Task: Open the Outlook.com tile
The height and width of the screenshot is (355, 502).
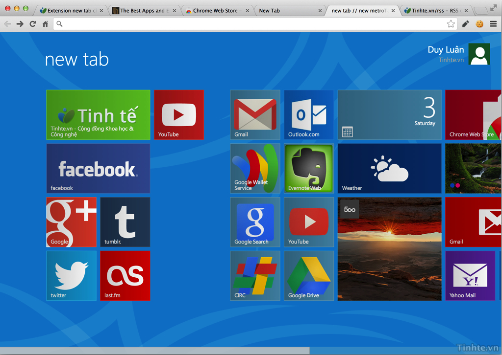Action: click(x=309, y=115)
